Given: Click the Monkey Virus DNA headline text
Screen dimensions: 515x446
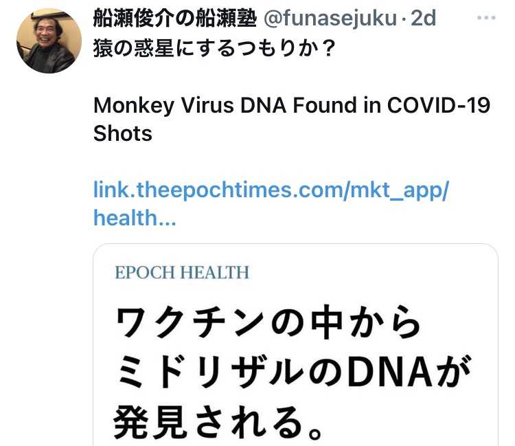Looking at the screenshot, I should click(x=291, y=107).
